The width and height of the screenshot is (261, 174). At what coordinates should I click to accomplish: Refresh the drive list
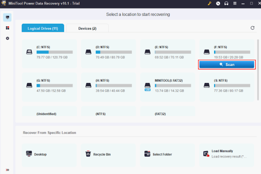pyautogui.click(x=252, y=28)
